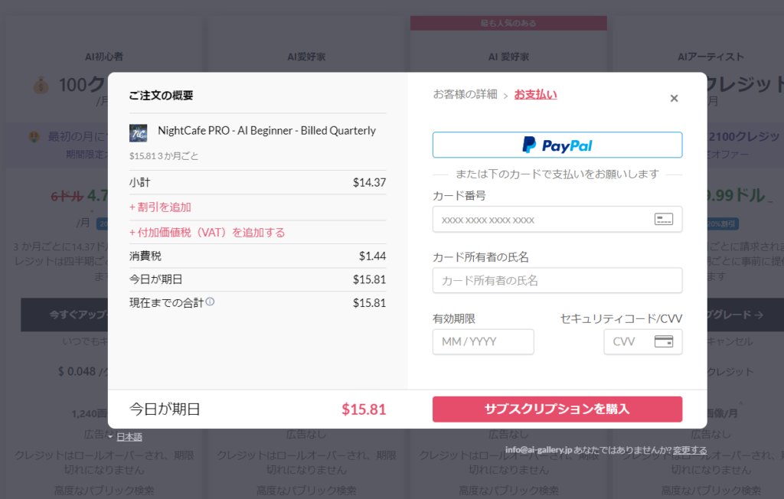This screenshot has height=499, width=784.
Task: Click the AI初心者 plan heading in background
Action: pyautogui.click(x=103, y=57)
